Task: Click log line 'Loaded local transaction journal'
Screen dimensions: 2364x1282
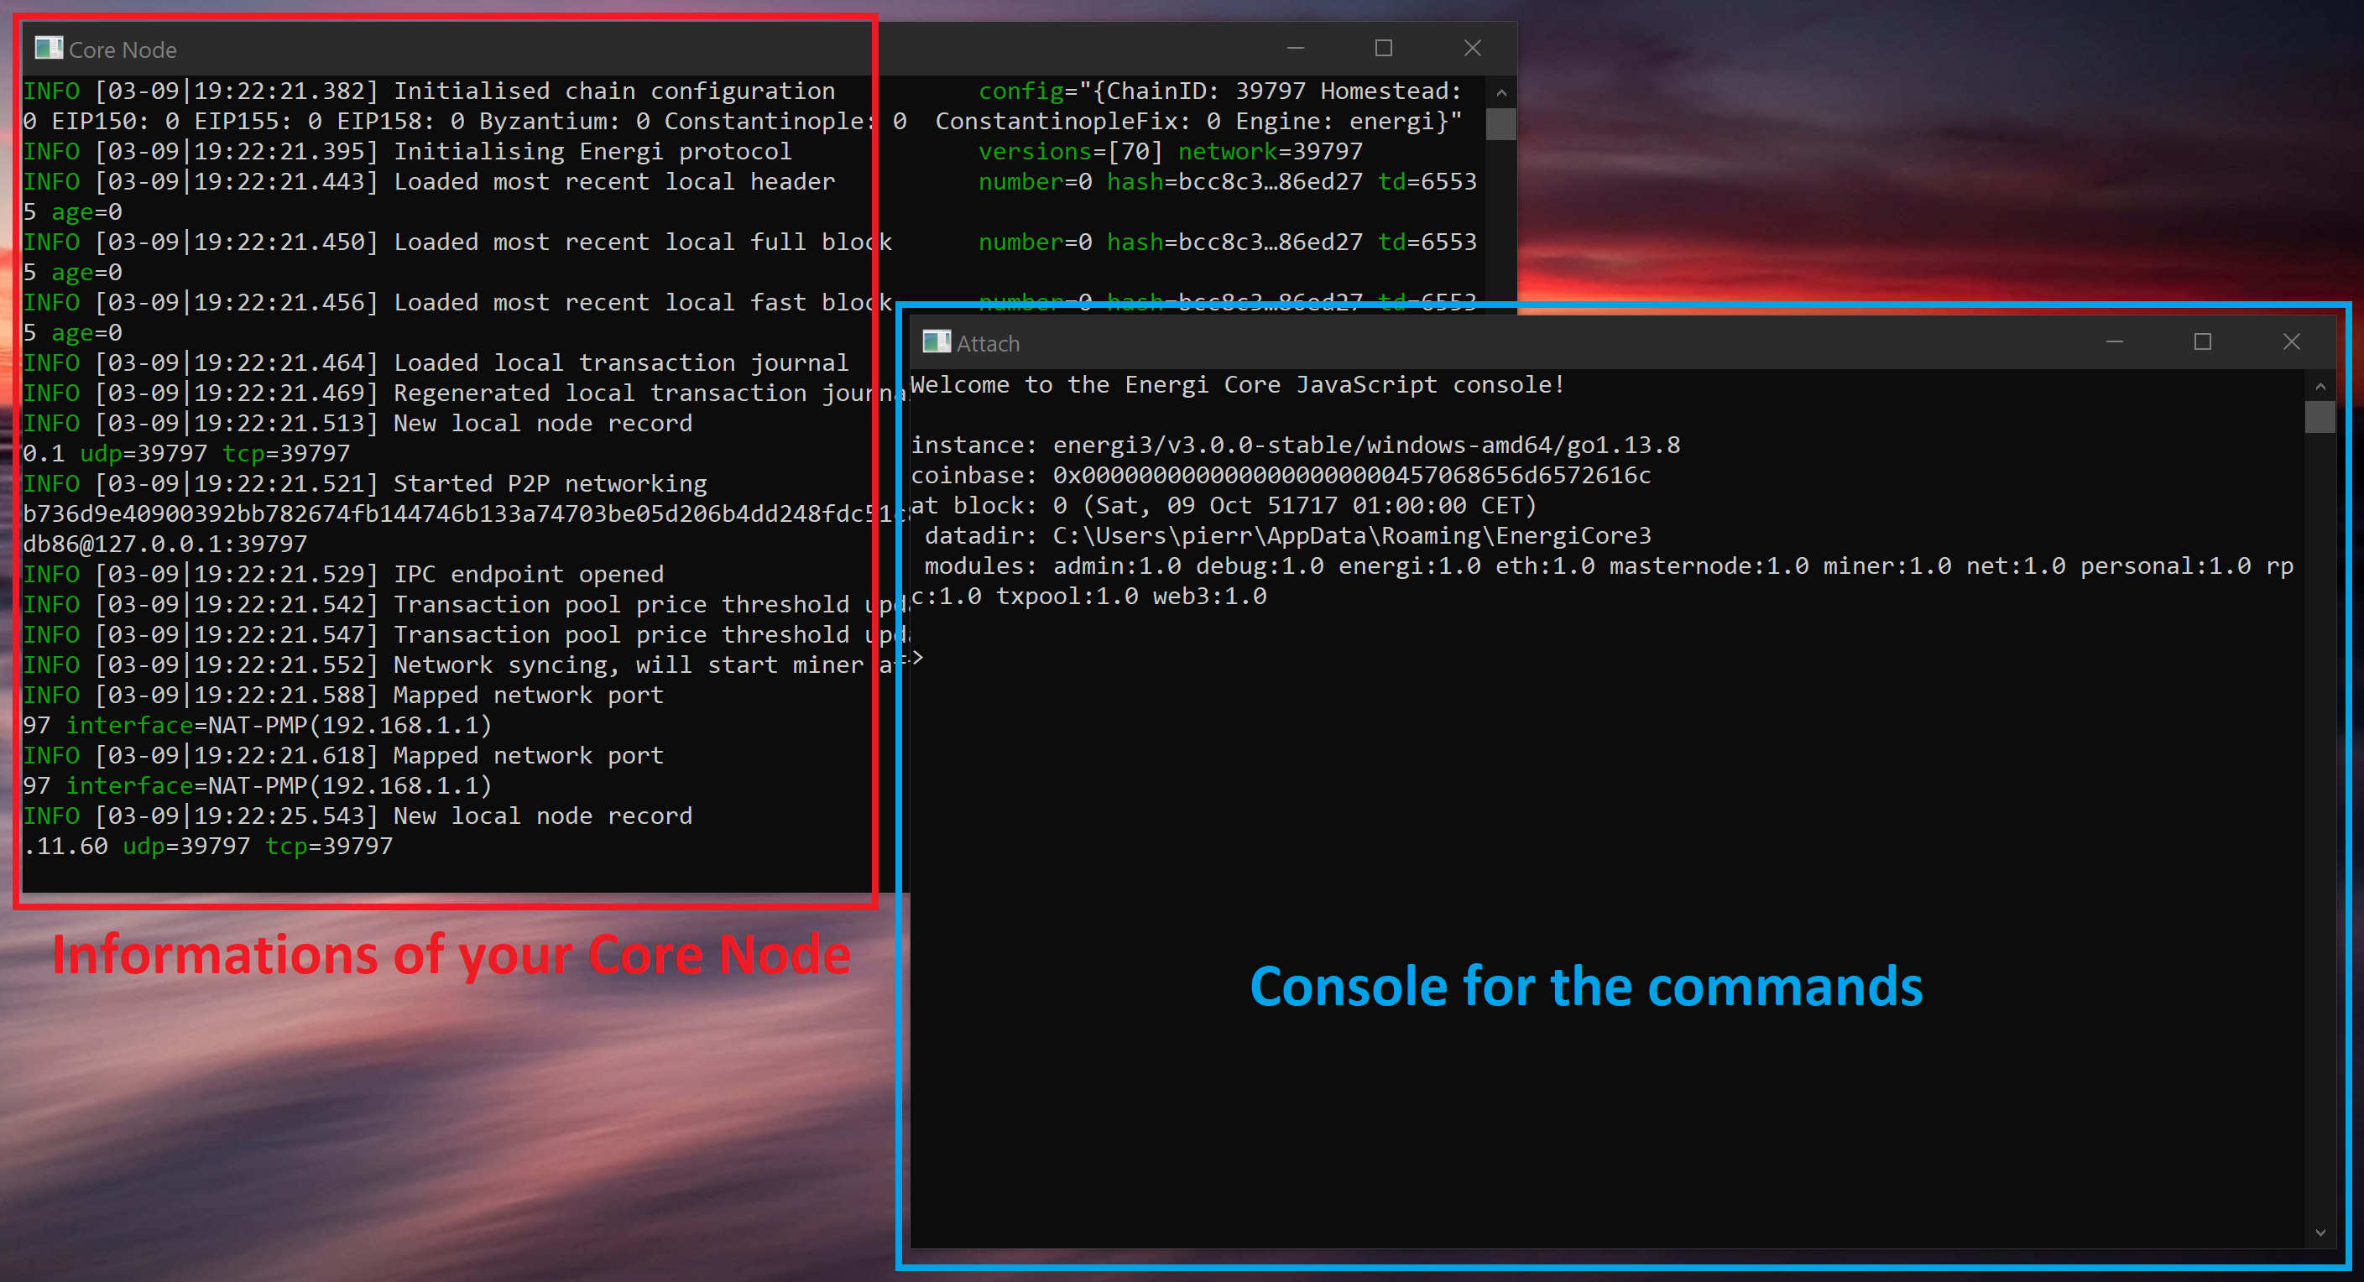Action: [621, 363]
